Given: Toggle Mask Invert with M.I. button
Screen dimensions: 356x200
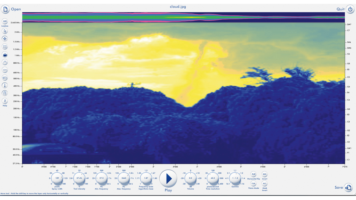Looking at the screenshot, I should 264,184.
